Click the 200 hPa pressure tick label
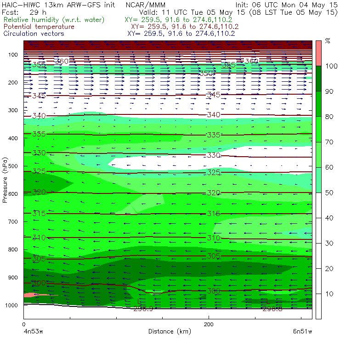Viewport: 340px width, 340px height. [13, 82]
